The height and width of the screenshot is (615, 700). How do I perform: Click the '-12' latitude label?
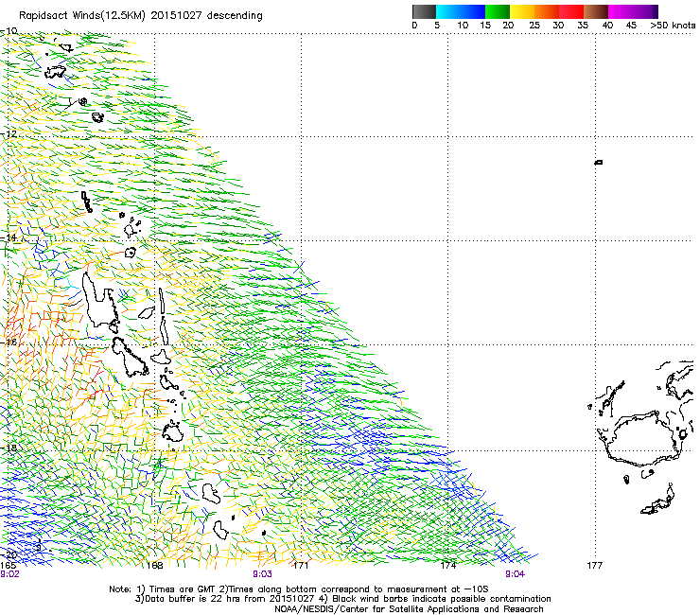pos(9,133)
